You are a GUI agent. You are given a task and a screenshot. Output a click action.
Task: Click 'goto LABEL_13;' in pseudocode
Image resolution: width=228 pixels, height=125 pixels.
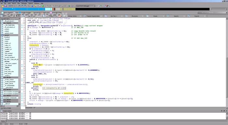tap(40, 74)
